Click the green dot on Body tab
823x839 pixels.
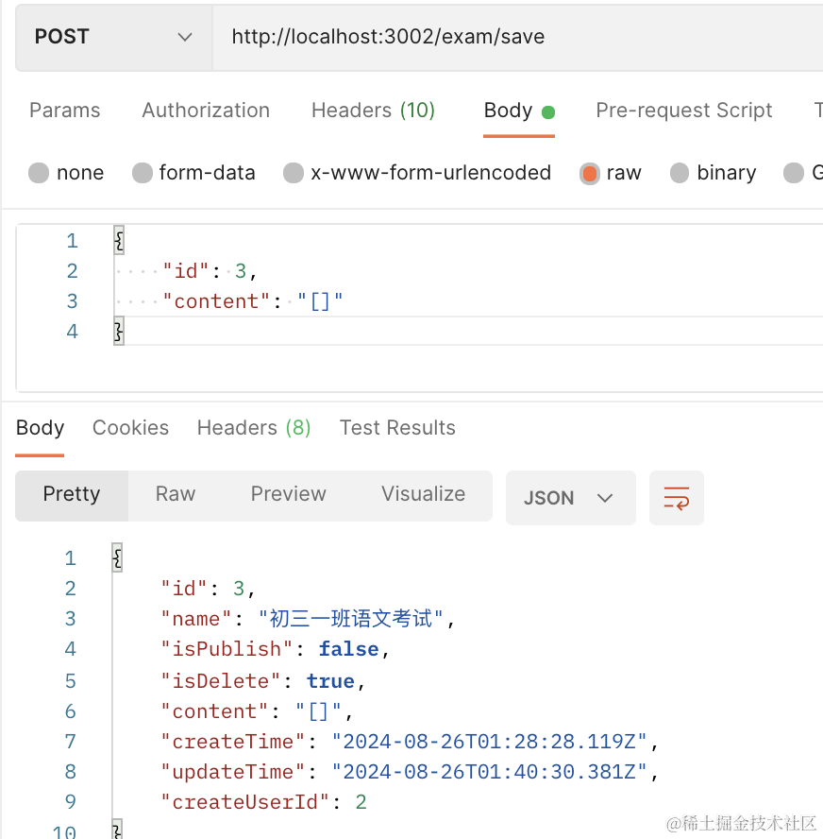tap(548, 112)
